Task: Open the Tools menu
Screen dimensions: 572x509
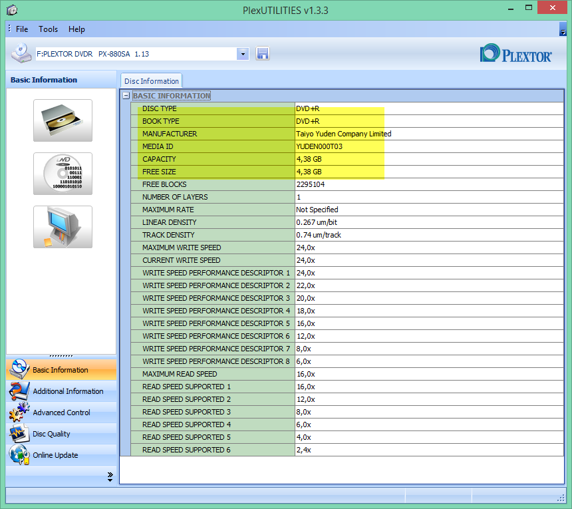Action: pyautogui.click(x=48, y=29)
